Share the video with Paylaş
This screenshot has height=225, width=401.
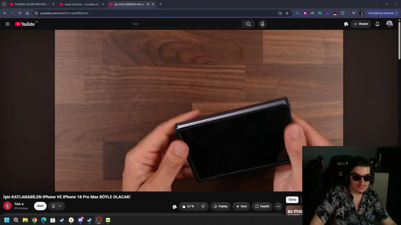tap(221, 207)
